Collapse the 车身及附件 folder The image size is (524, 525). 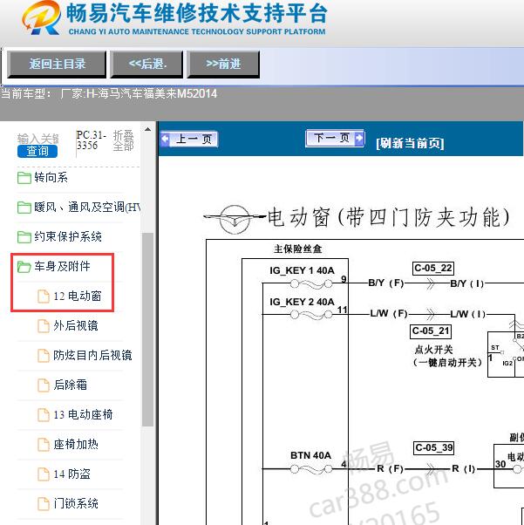point(62,266)
